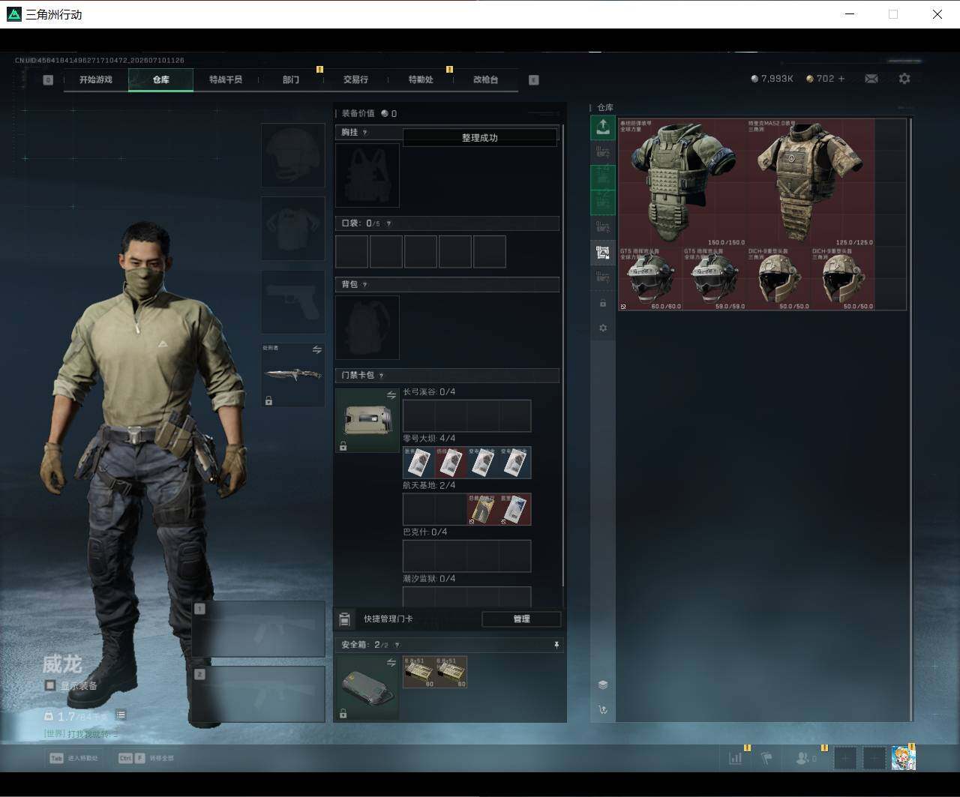The height and width of the screenshot is (797, 960).
Task: Open the stats bar-chart icon in bottom bar
Action: pos(736,758)
